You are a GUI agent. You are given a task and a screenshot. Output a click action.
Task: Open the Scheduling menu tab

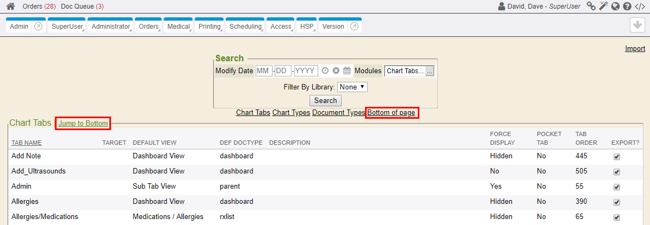[245, 27]
